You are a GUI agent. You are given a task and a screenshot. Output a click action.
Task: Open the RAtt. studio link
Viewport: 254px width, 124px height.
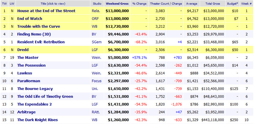point(96,112)
